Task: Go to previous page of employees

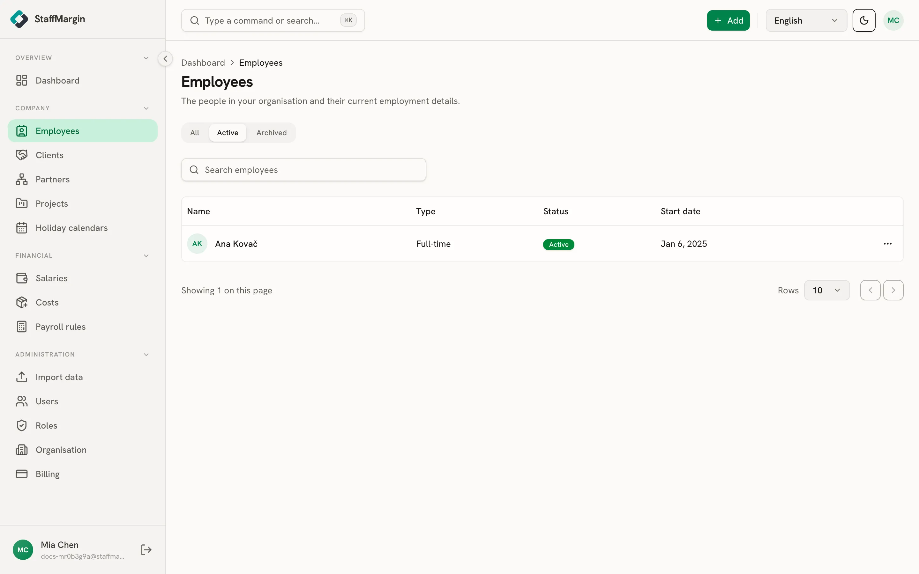Action: click(x=870, y=291)
